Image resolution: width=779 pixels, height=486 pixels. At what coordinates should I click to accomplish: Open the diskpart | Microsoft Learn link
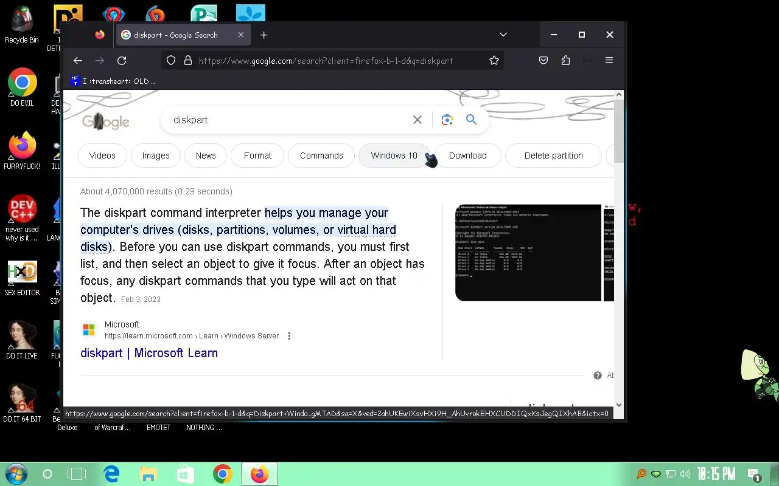click(149, 353)
